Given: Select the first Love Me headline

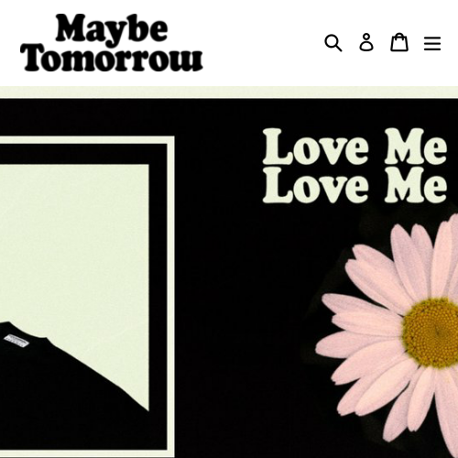Looking at the screenshot, I should [354, 147].
